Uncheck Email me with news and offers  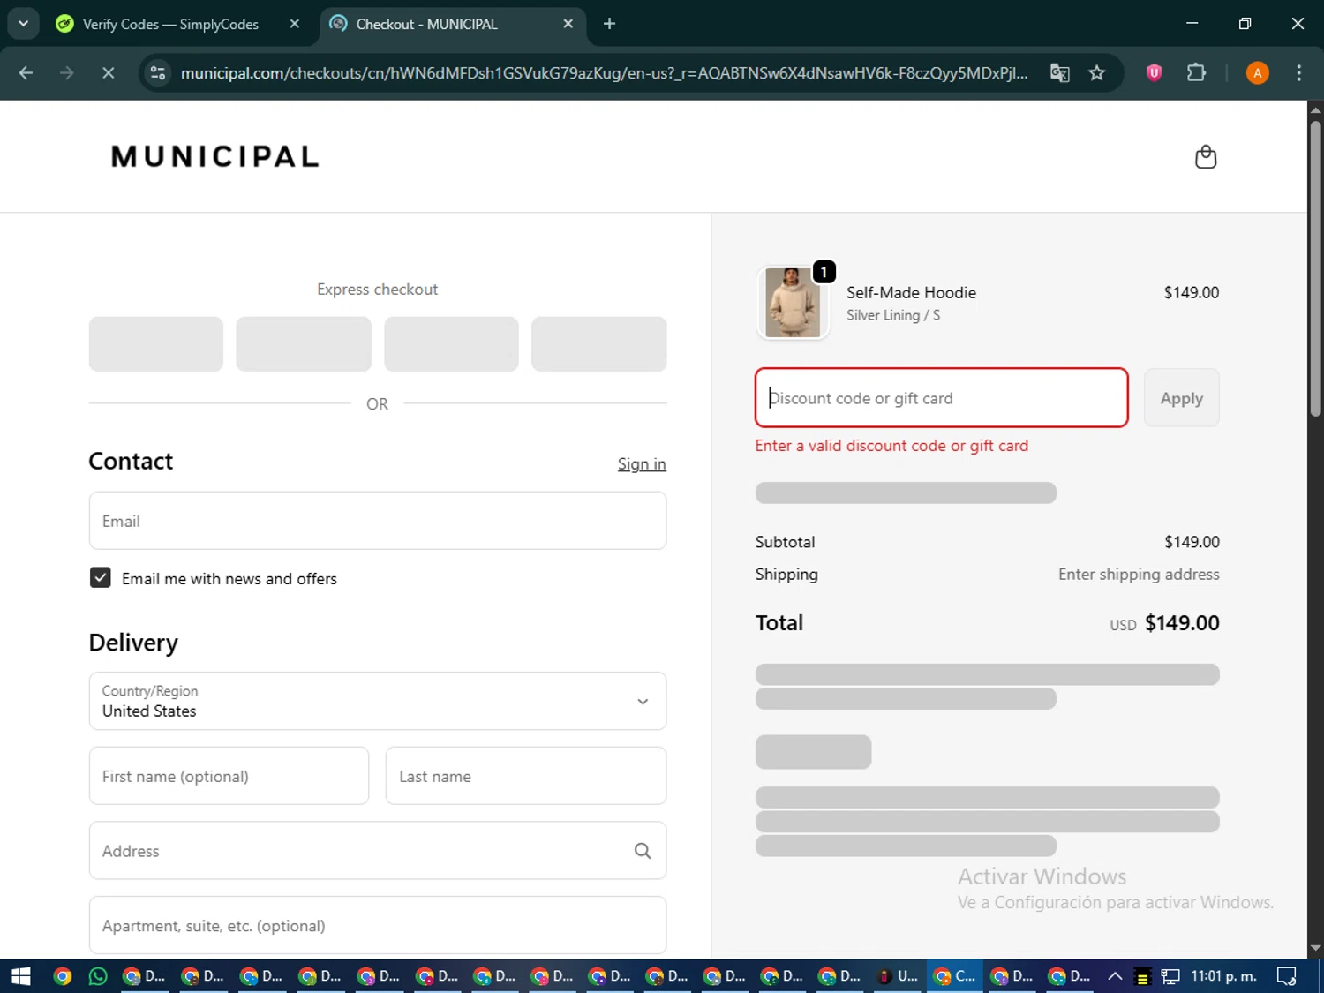(x=101, y=578)
